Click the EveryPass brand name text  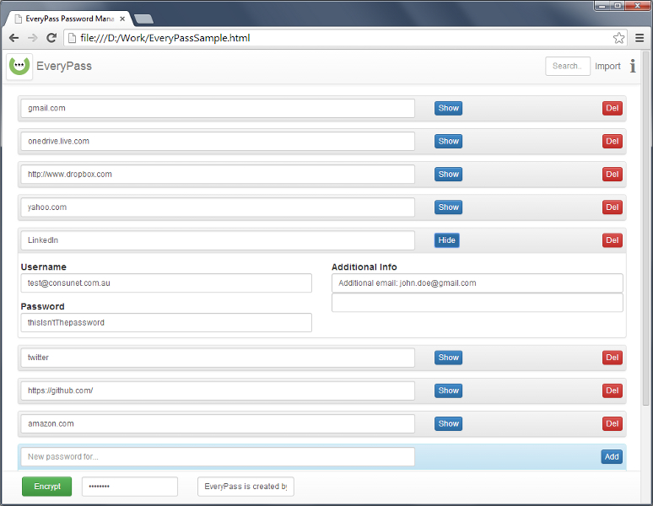pos(64,66)
